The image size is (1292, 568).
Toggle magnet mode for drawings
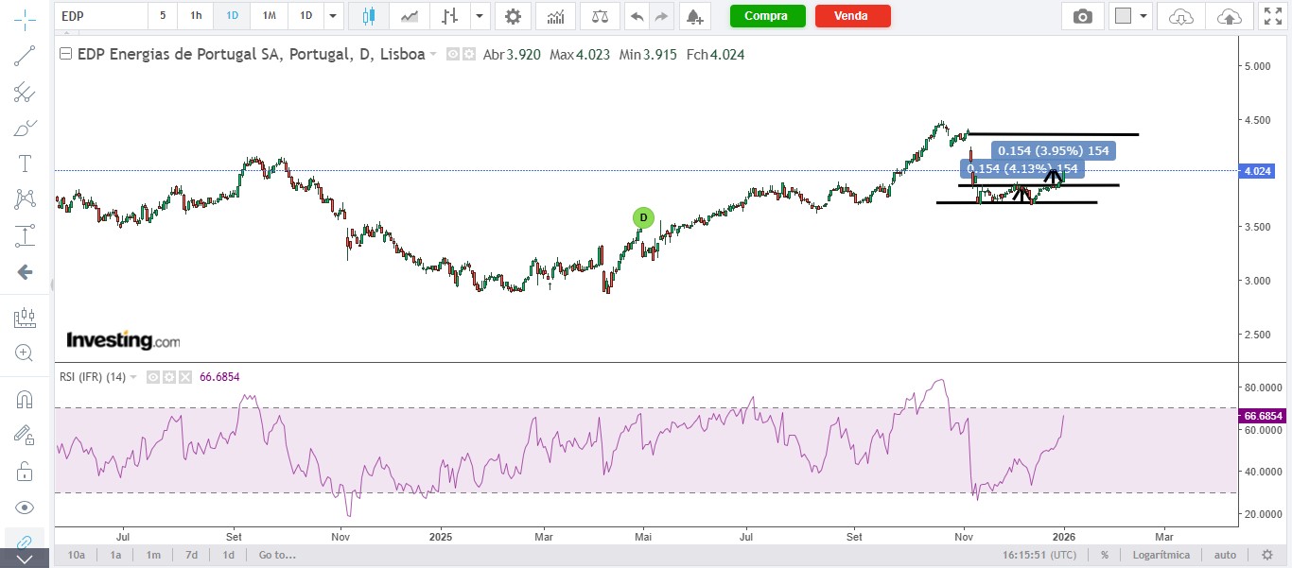tap(26, 399)
